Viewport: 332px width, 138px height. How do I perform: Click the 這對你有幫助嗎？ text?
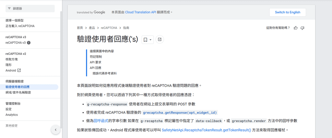278,28
